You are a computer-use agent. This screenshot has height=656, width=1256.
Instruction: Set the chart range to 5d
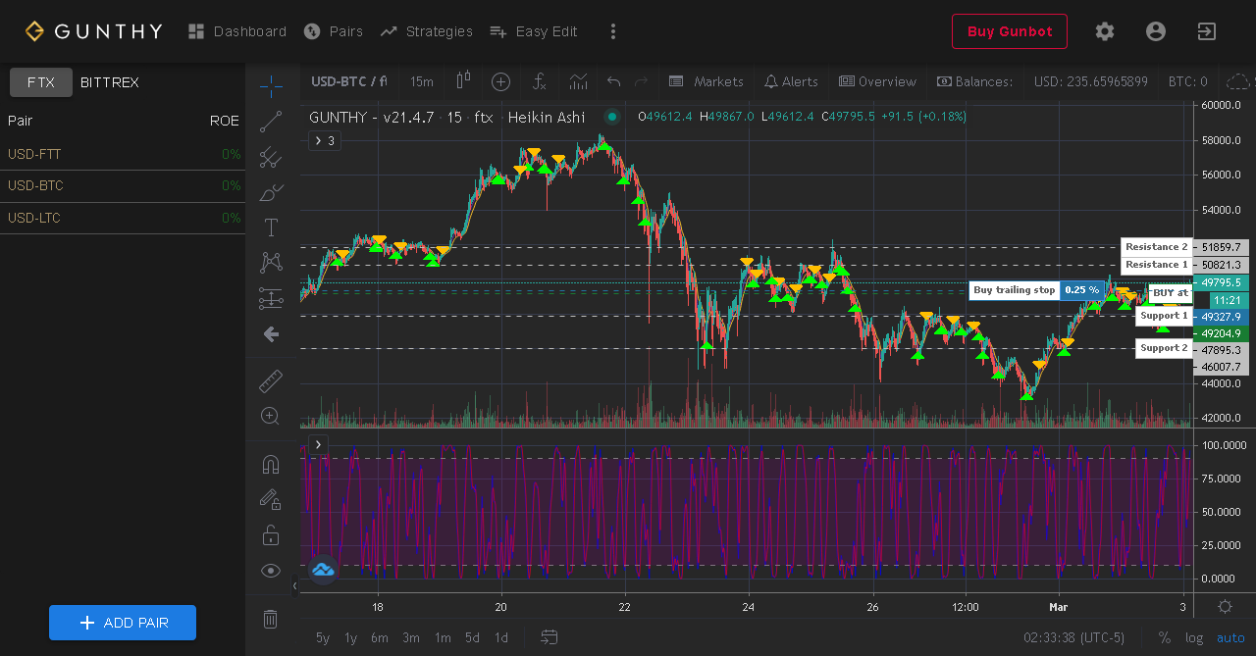pyautogui.click(x=473, y=637)
